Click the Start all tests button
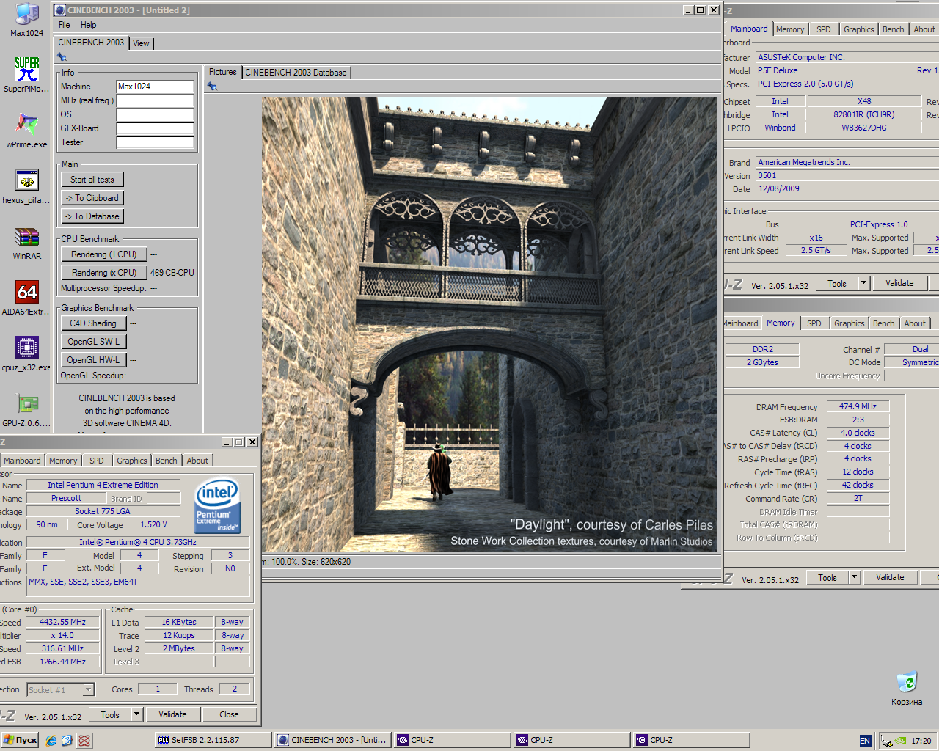 [x=92, y=180]
